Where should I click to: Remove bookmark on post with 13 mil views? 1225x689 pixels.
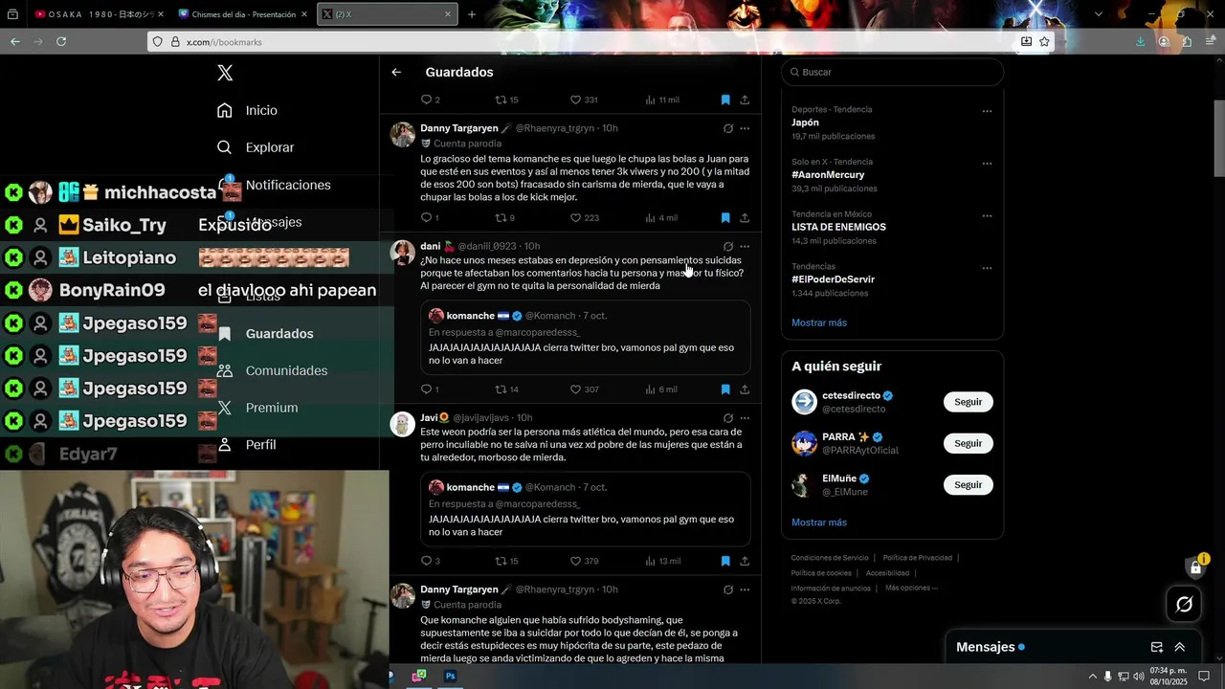click(x=725, y=561)
